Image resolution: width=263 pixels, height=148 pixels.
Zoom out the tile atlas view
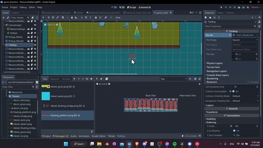(97, 84)
